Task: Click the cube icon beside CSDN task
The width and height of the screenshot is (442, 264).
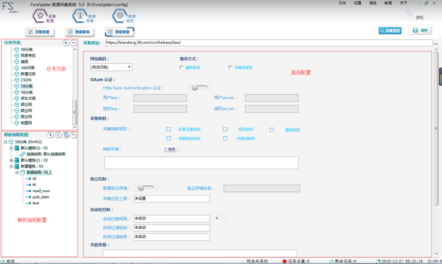Action: click(17, 80)
